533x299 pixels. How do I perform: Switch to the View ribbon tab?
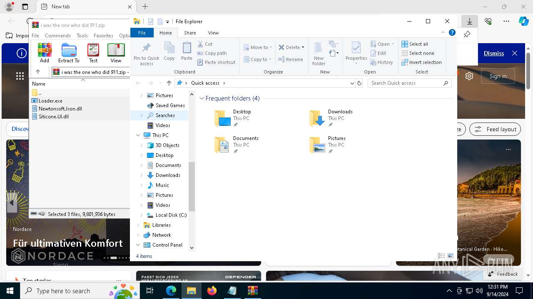pyautogui.click(x=213, y=32)
